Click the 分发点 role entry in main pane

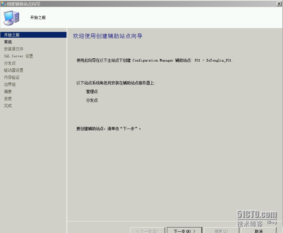click(92, 100)
